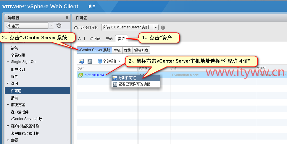Open the 全部操作 actions dropdown
287x144 pixels.
(x=109, y=61)
